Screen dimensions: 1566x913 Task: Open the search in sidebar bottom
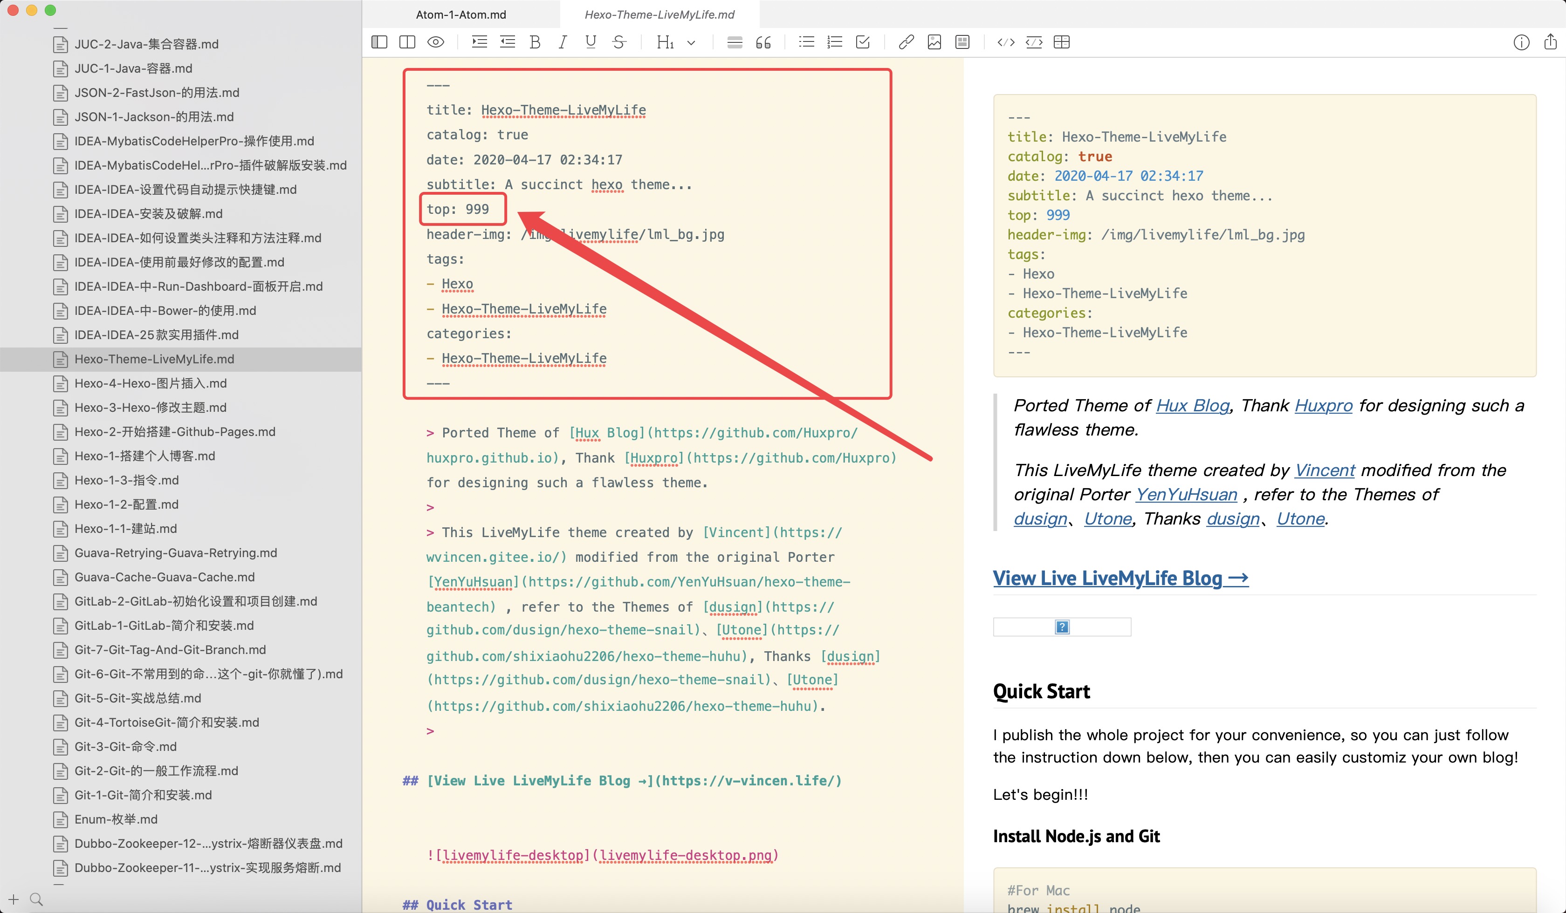[37, 899]
